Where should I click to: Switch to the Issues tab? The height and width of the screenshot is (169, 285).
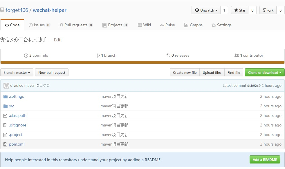39,25
